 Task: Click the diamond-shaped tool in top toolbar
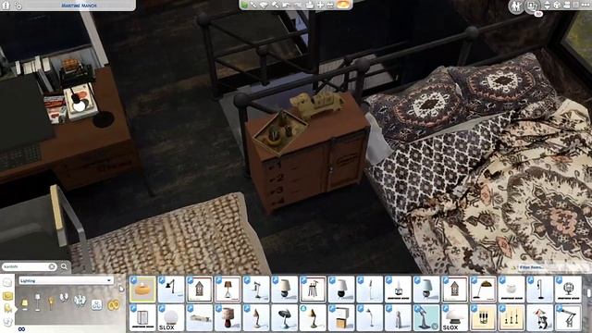click(265, 5)
